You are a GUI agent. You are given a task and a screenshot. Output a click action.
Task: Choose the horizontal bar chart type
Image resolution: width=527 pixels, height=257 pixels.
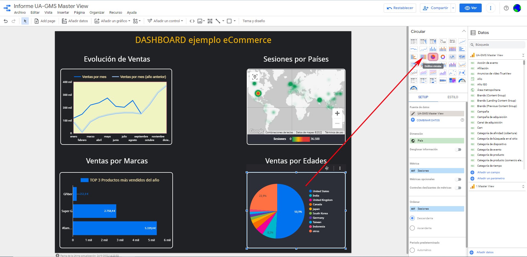[462, 49]
